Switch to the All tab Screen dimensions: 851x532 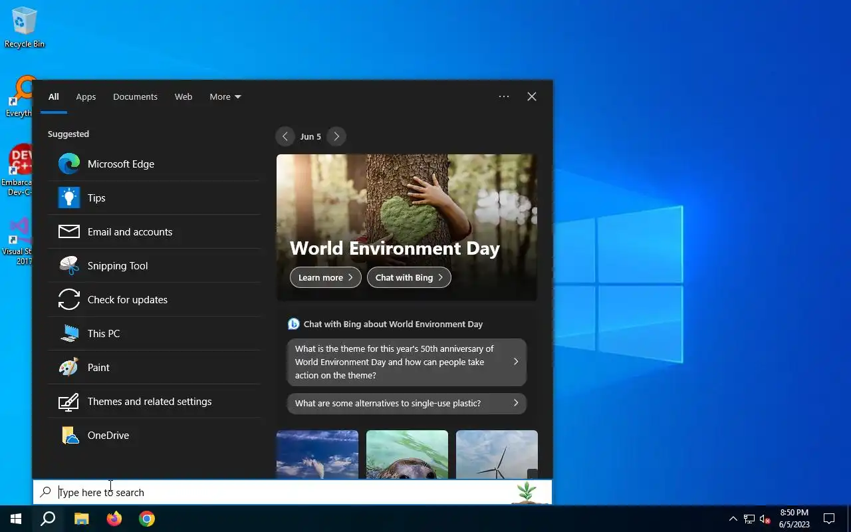[54, 96]
